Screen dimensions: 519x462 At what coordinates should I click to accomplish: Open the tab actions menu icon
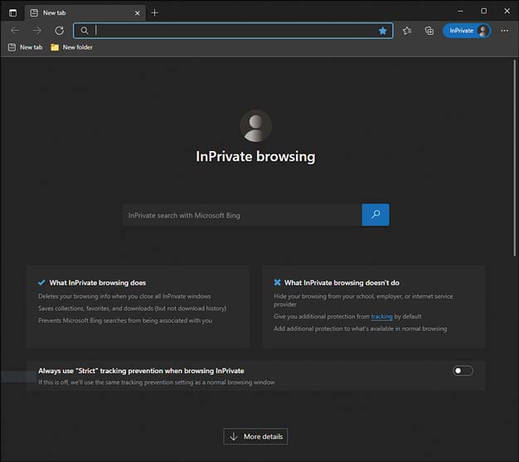(x=13, y=13)
